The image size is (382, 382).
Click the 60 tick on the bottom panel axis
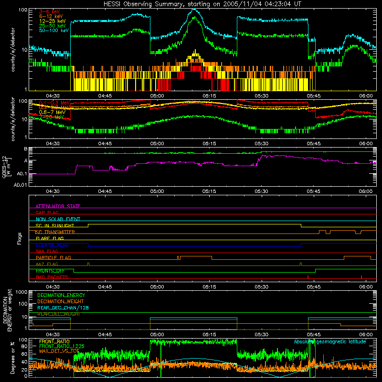(24, 354)
